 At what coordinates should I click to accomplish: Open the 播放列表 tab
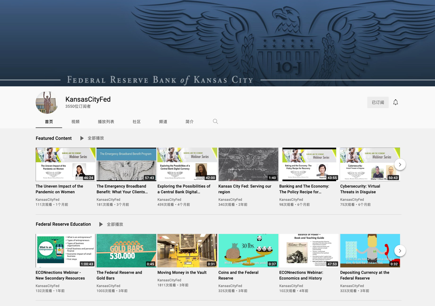(106, 122)
